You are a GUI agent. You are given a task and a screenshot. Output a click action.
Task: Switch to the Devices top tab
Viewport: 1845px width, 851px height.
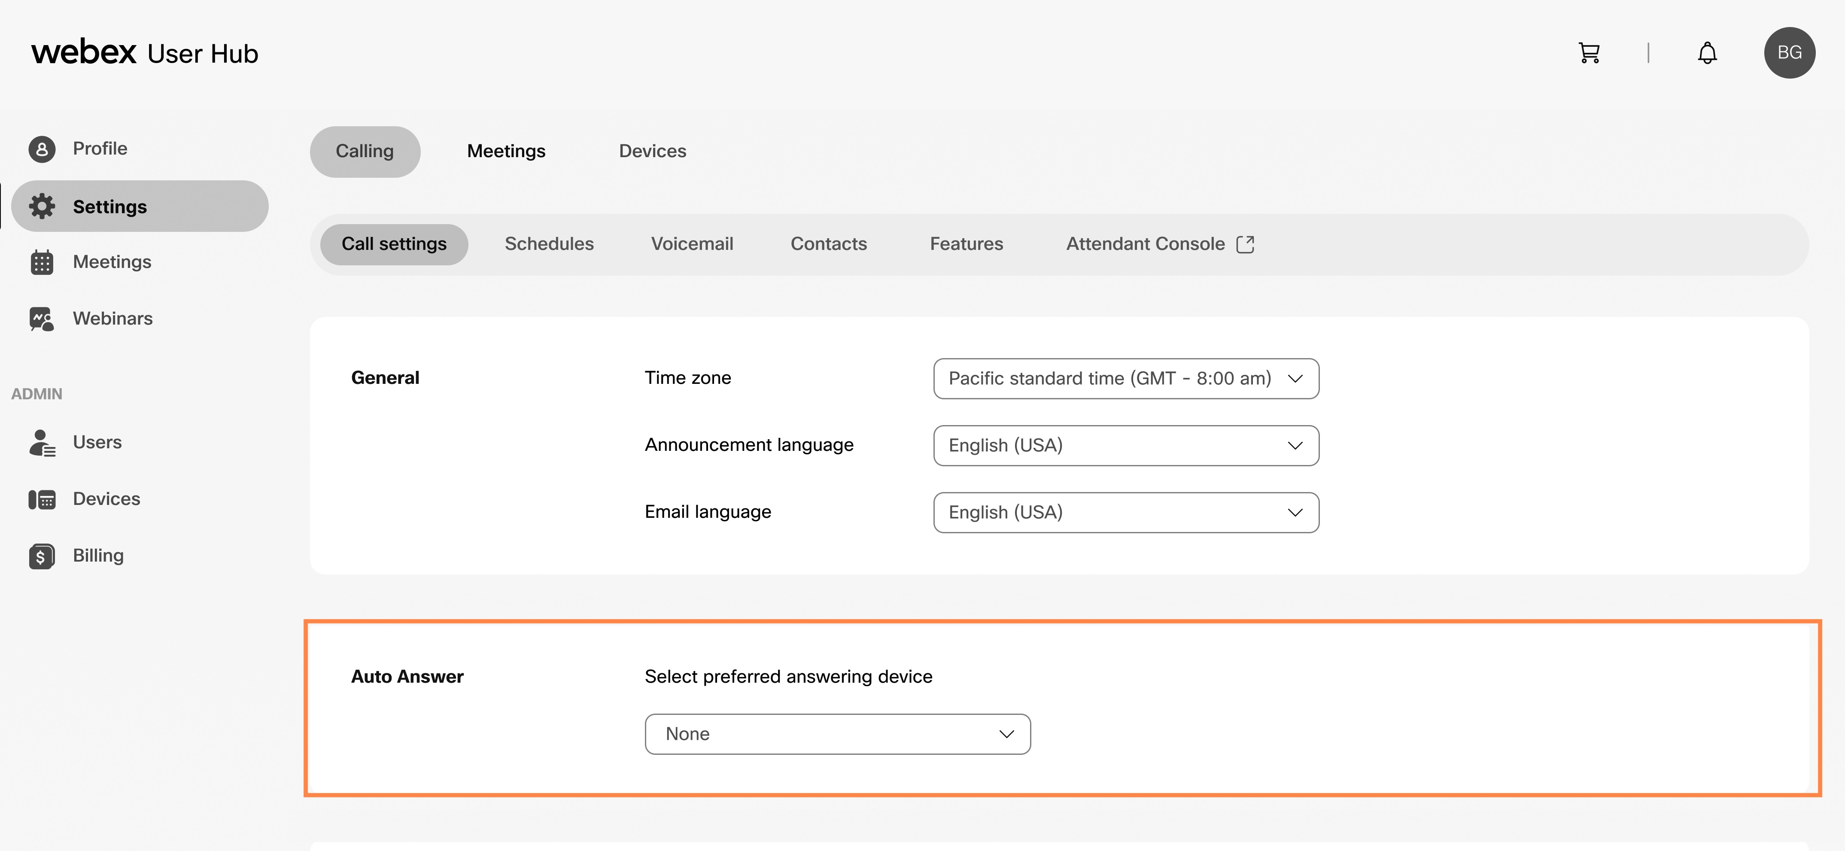tap(653, 151)
